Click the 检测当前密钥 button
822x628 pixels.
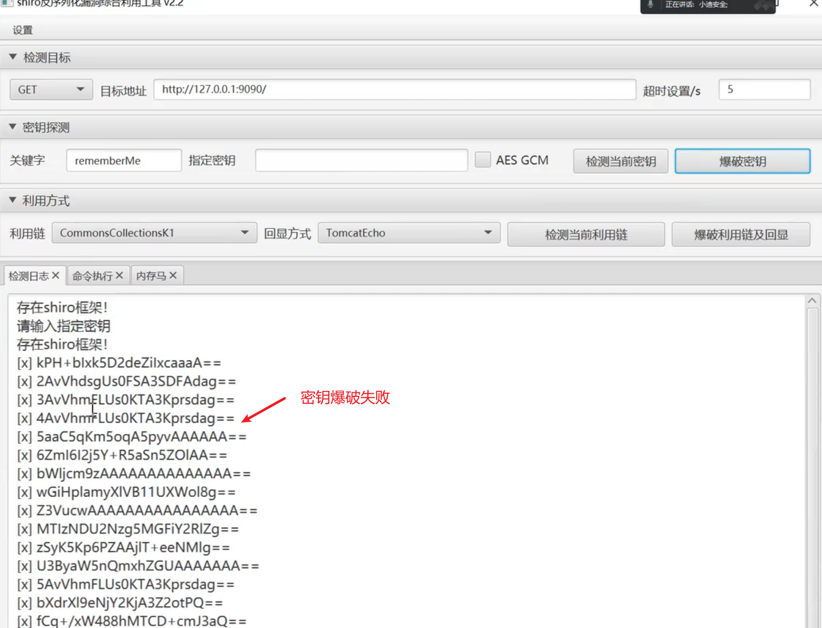pyautogui.click(x=620, y=161)
